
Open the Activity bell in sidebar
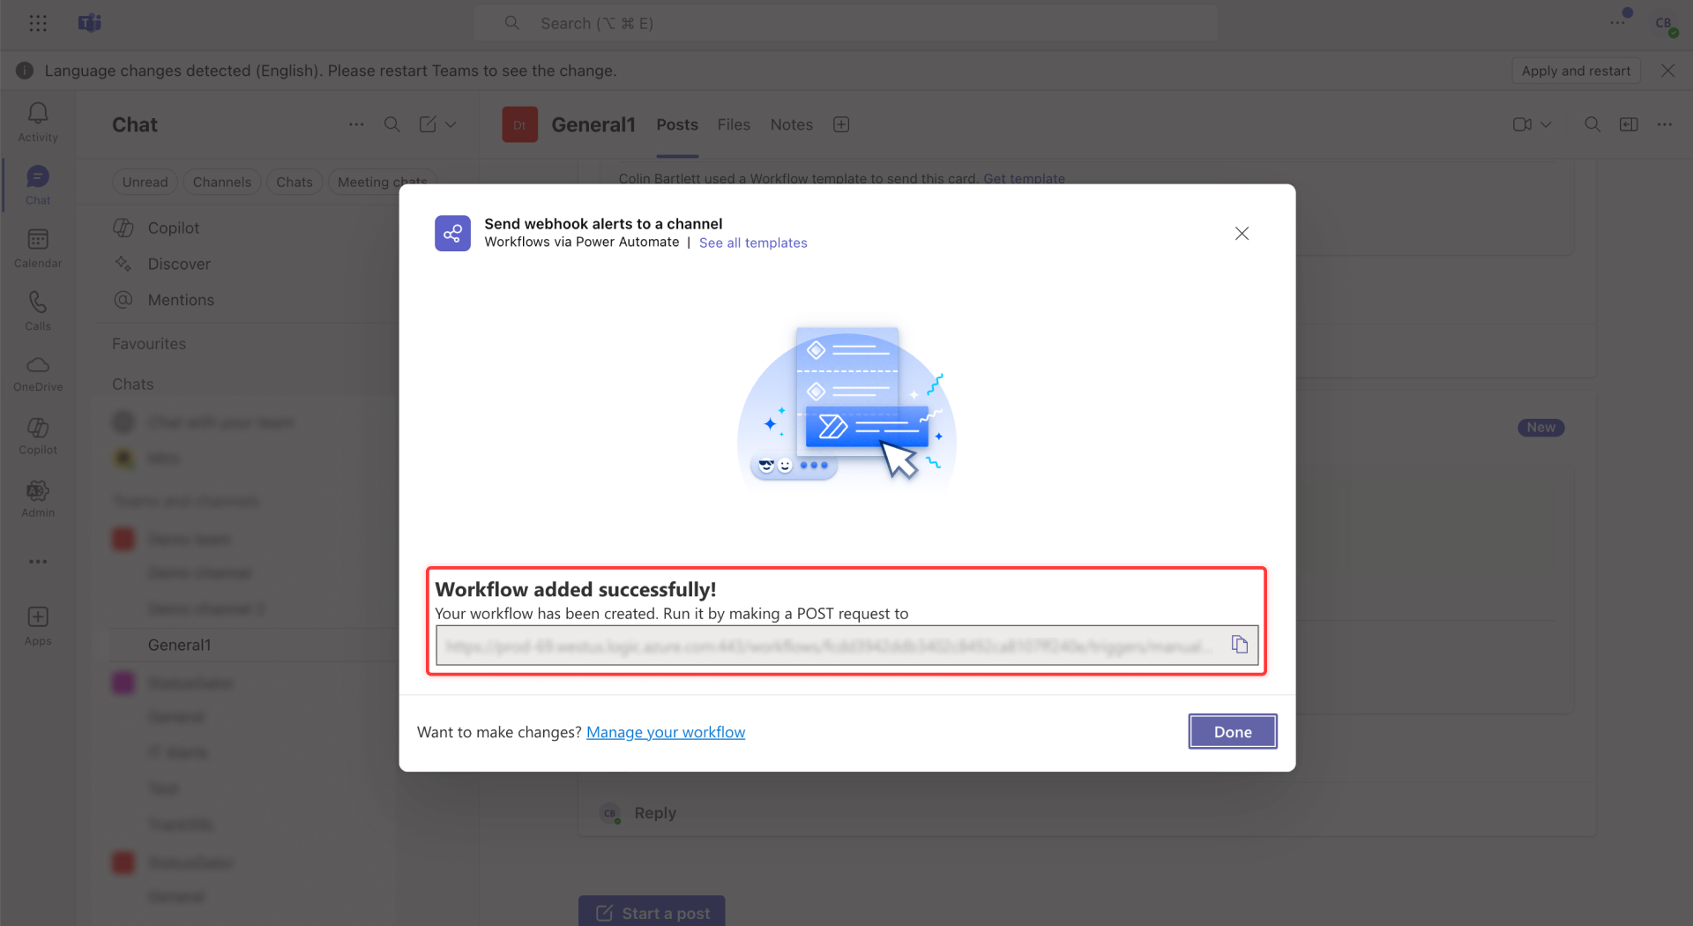coord(38,123)
